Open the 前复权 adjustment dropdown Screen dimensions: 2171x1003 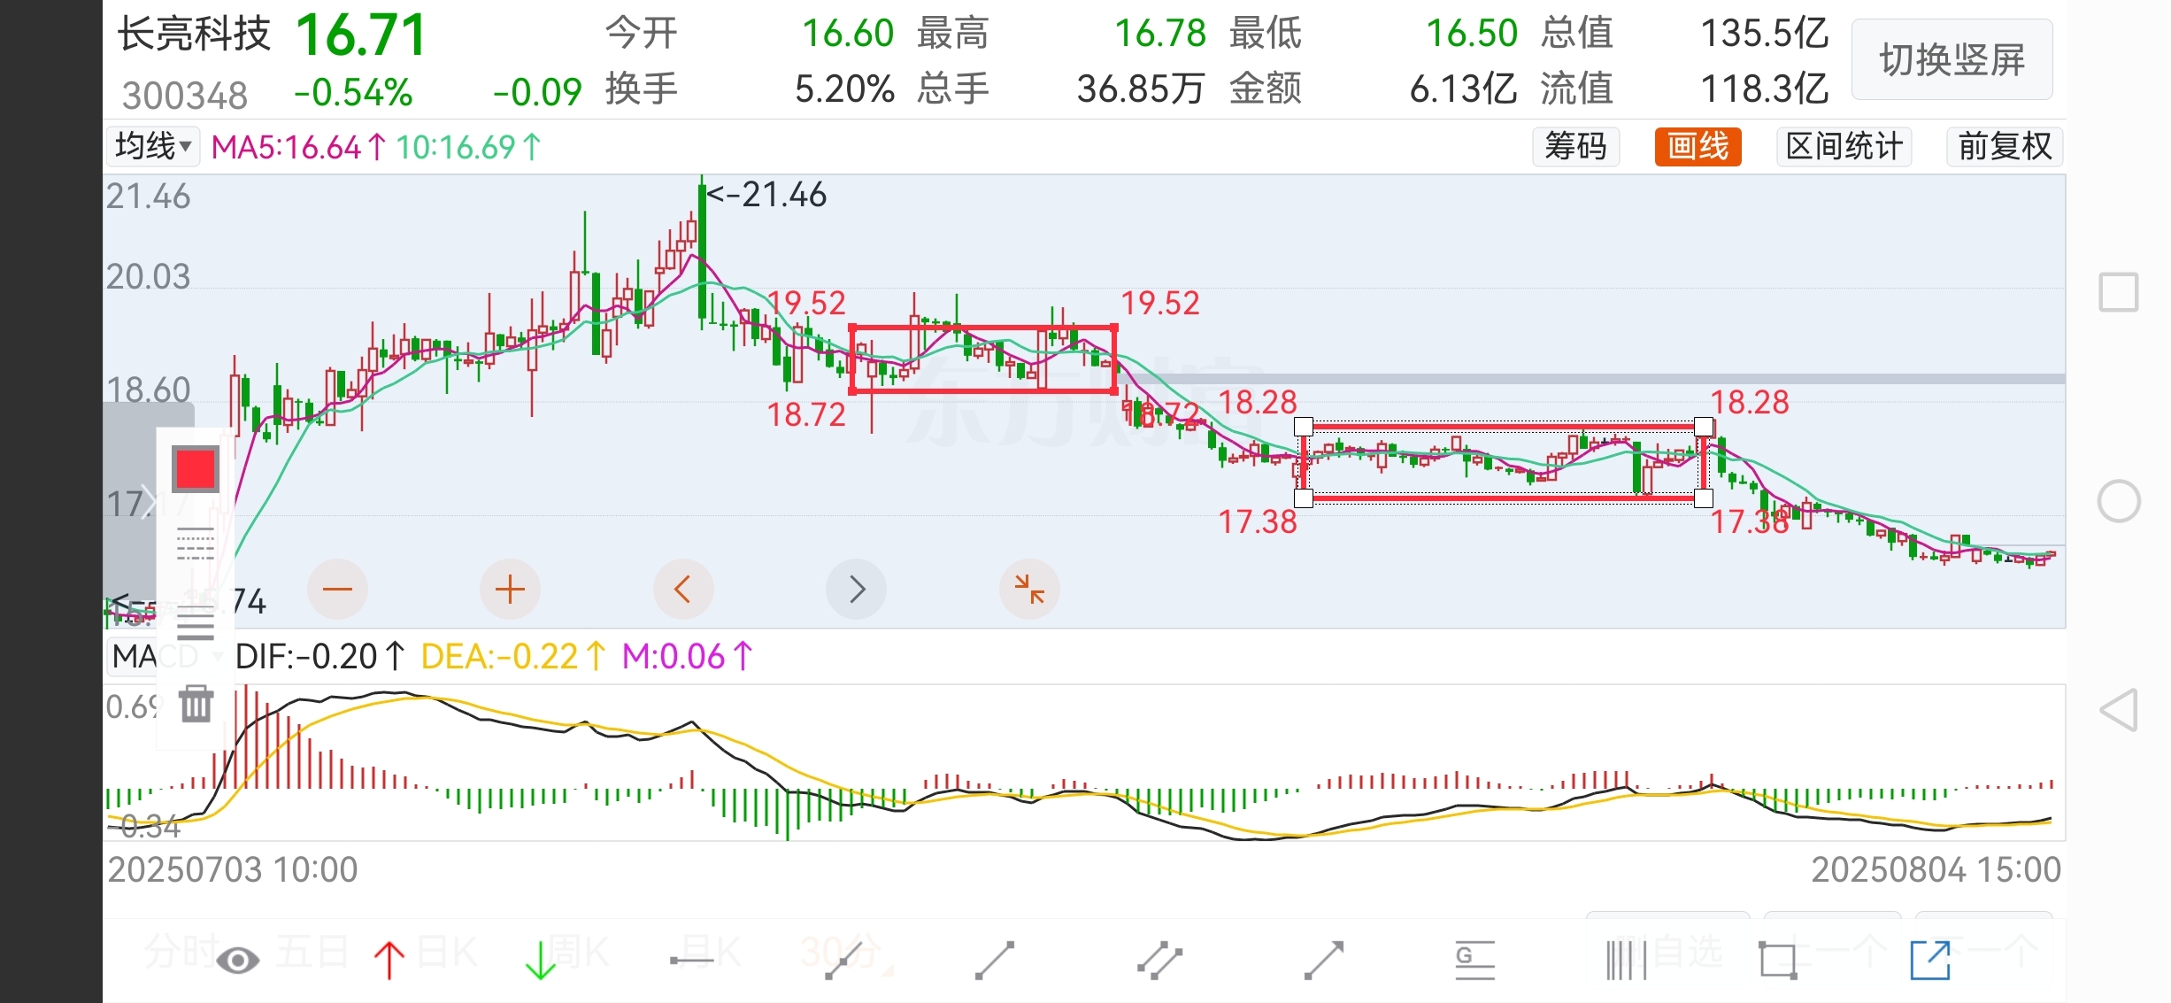2005,146
